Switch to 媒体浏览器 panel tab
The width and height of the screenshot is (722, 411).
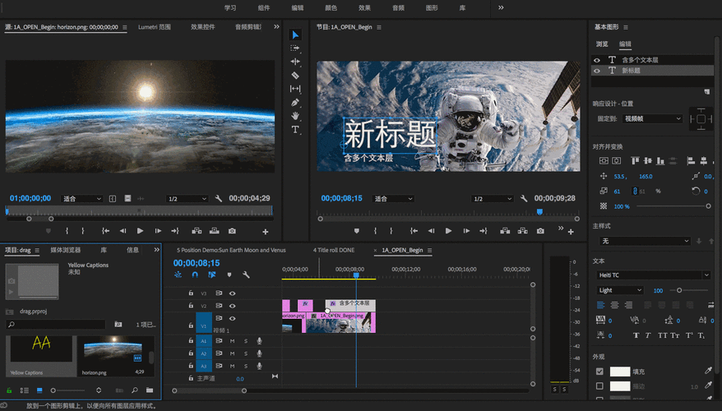tap(66, 250)
